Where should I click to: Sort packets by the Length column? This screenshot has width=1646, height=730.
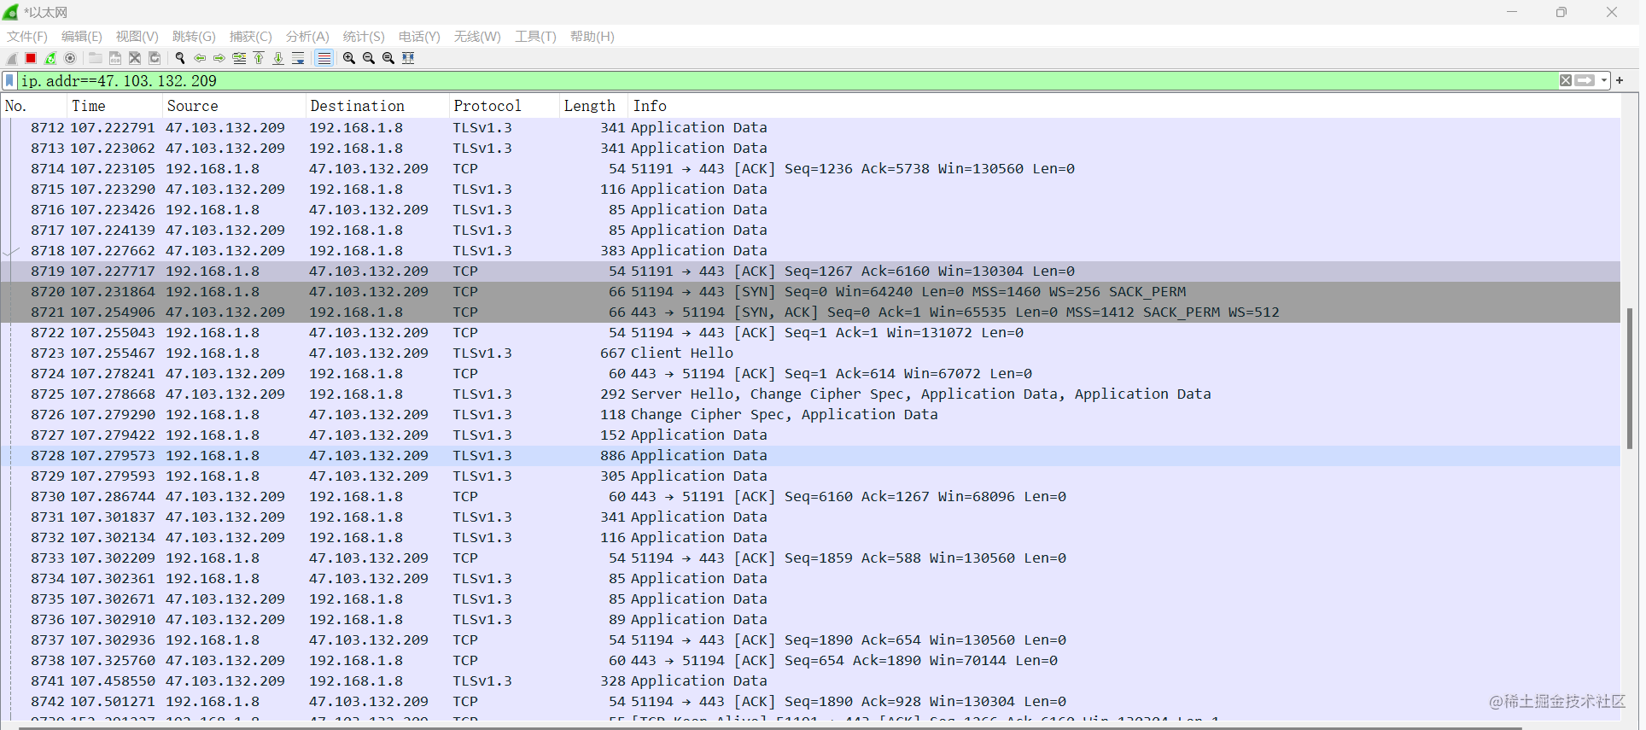[x=593, y=106]
